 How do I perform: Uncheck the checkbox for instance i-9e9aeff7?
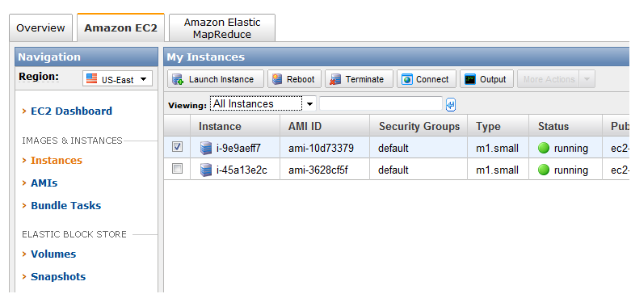[x=177, y=147]
